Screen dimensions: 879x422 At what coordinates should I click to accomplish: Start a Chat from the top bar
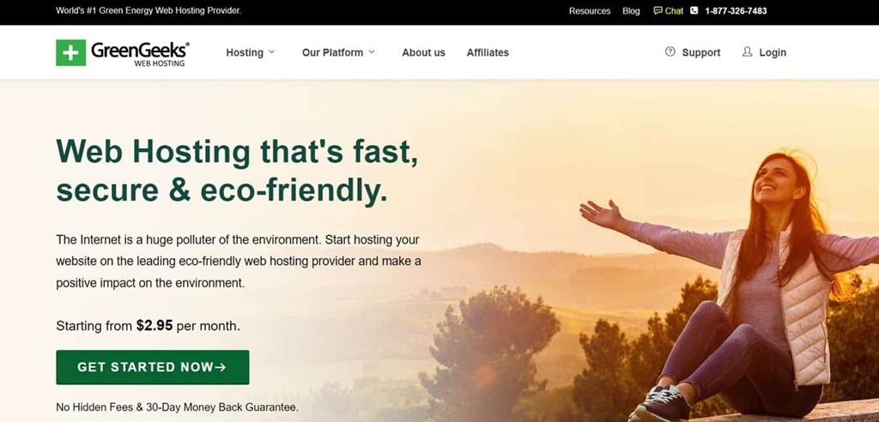point(674,10)
